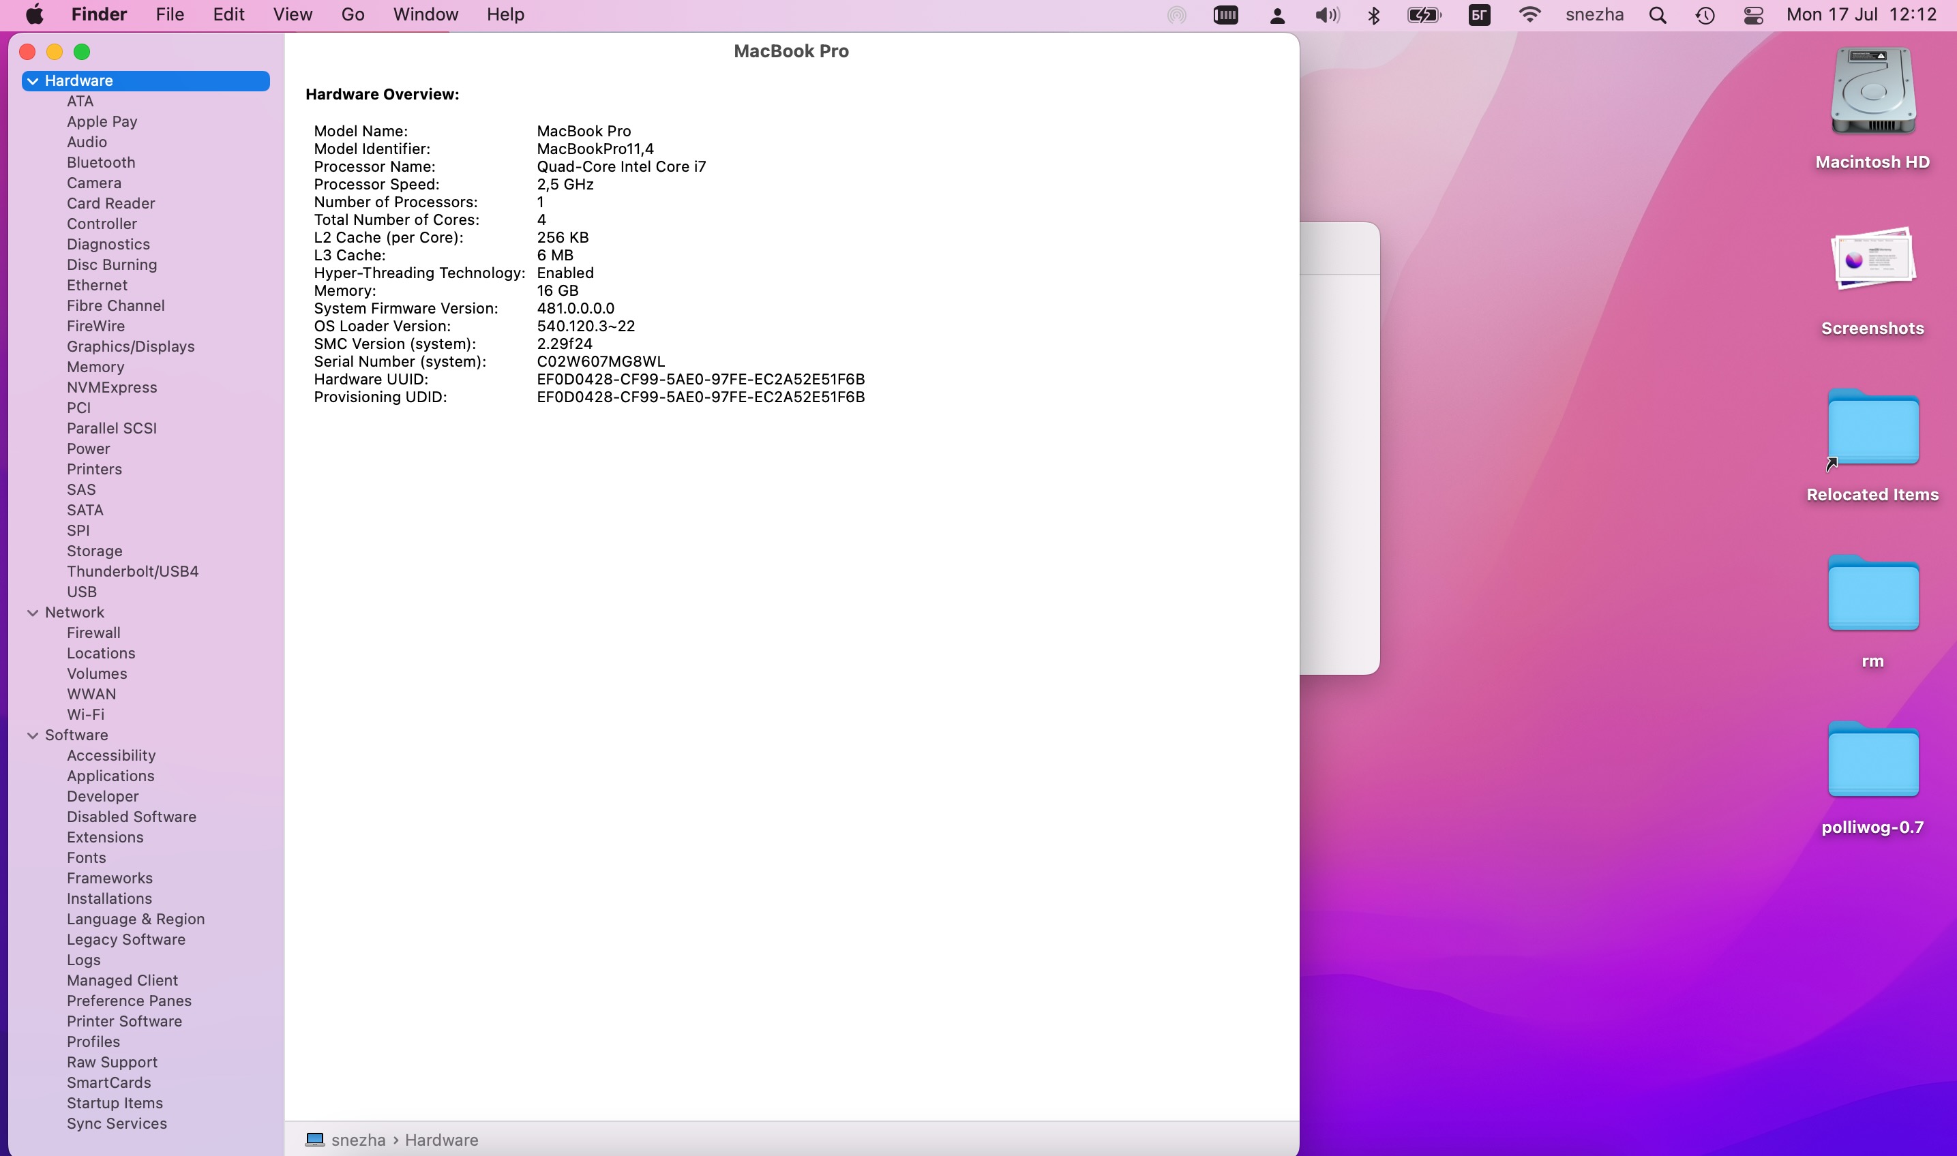Switch input source via БГ icon
Image resolution: width=1957 pixels, height=1156 pixels.
(x=1478, y=15)
